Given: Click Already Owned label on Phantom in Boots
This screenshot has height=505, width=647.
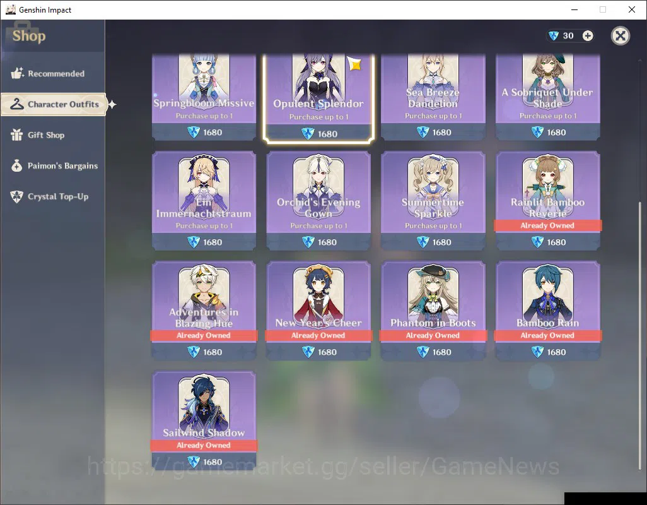Looking at the screenshot, I should pyautogui.click(x=433, y=335).
